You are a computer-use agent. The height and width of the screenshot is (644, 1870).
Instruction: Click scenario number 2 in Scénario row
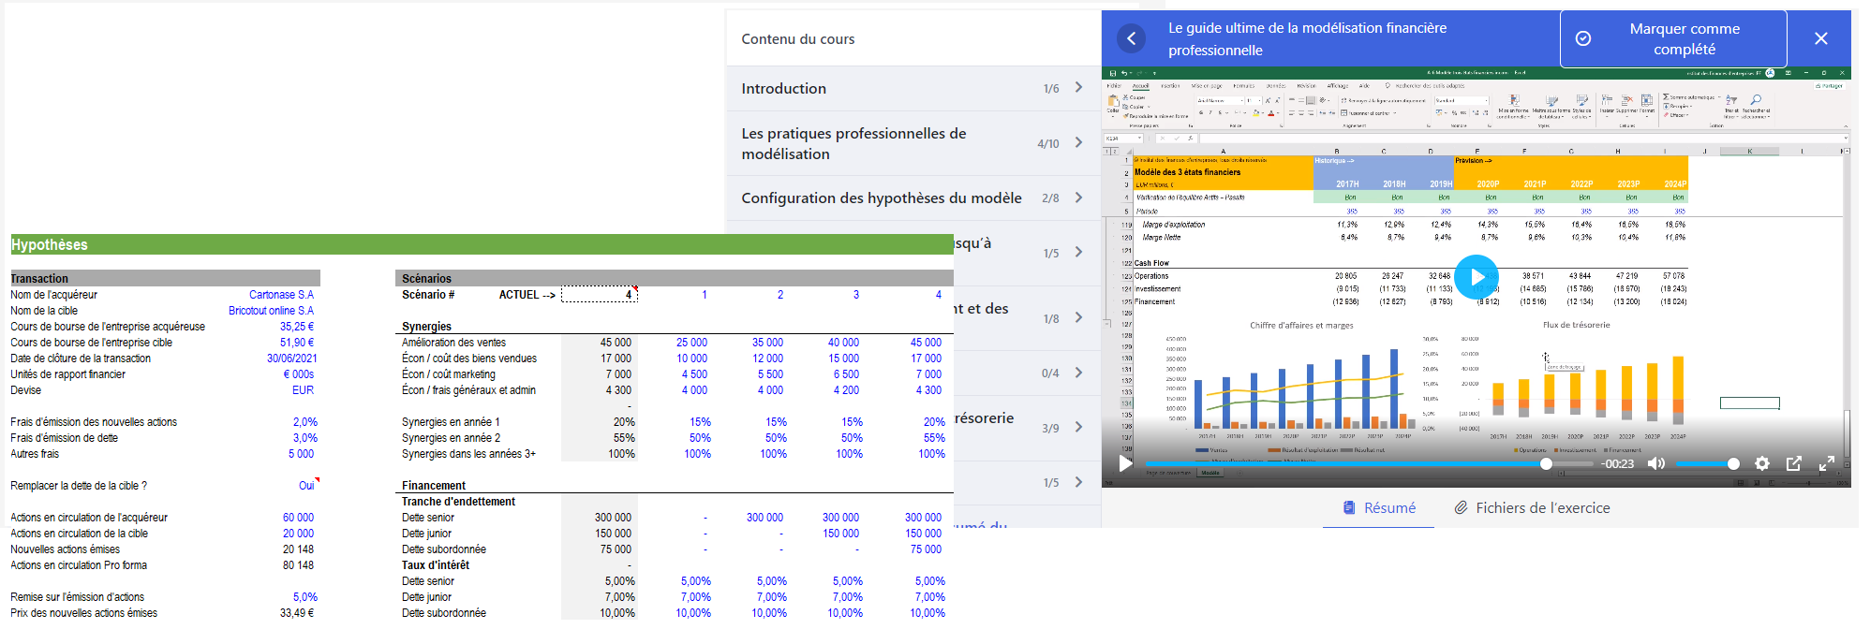(780, 294)
